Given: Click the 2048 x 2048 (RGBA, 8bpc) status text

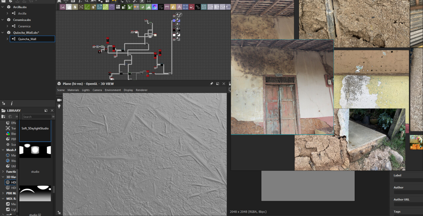Looking at the screenshot, I should 248,212.
